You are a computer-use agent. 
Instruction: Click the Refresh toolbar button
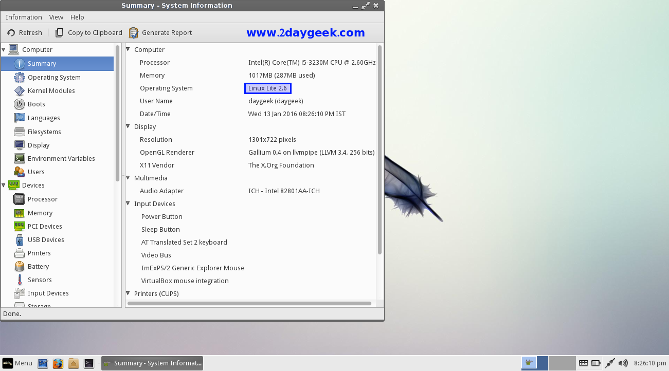[25, 33]
